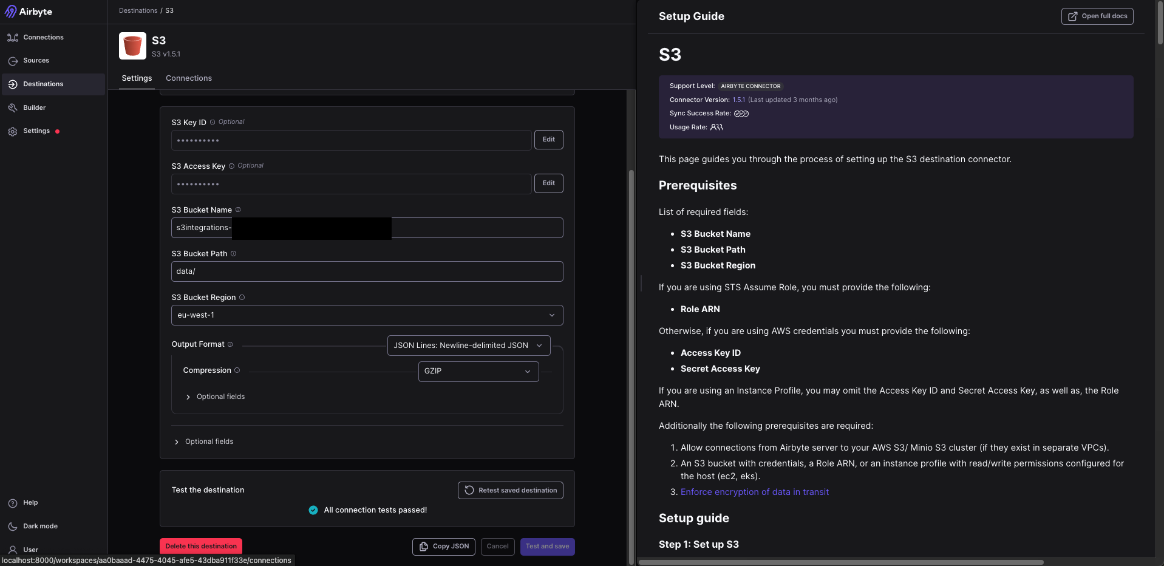Open the S3 Bucket Region dropdown
The width and height of the screenshot is (1164, 566).
367,315
